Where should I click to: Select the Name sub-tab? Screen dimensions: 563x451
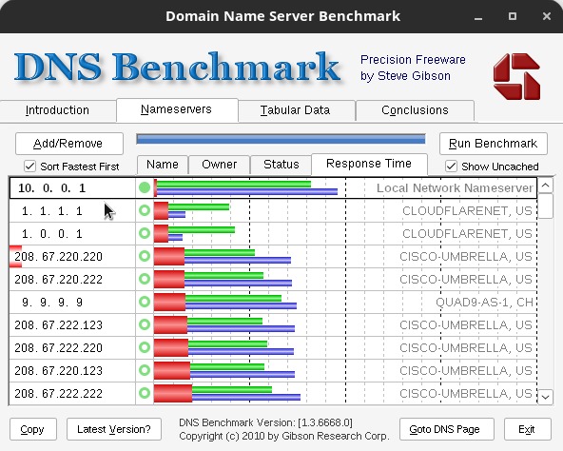click(163, 165)
